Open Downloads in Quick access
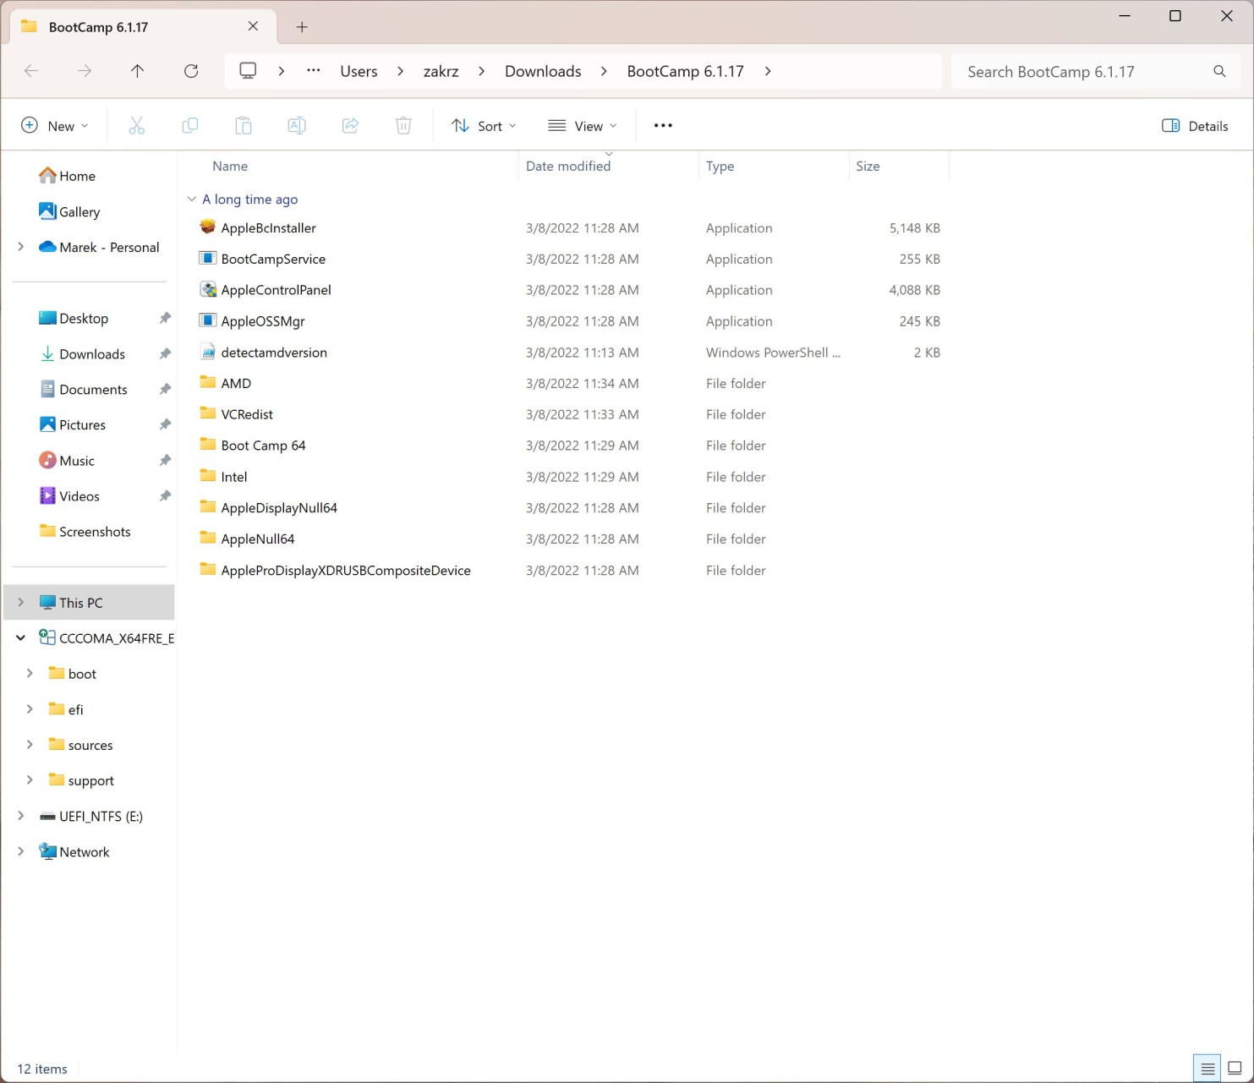The height and width of the screenshot is (1083, 1254). click(83, 353)
